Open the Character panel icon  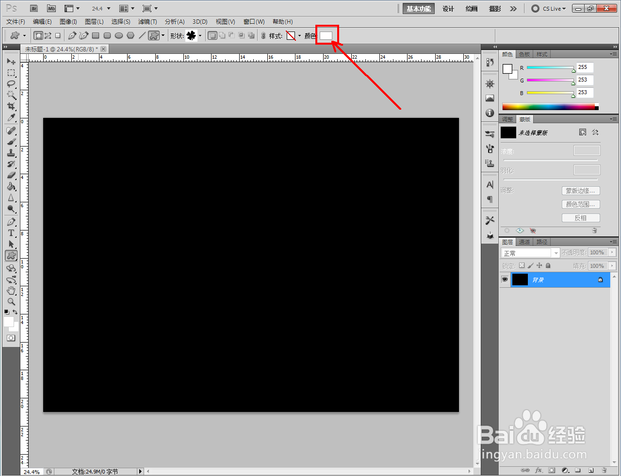[x=490, y=185]
